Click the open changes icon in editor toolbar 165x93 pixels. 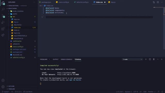tap(154, 2)
